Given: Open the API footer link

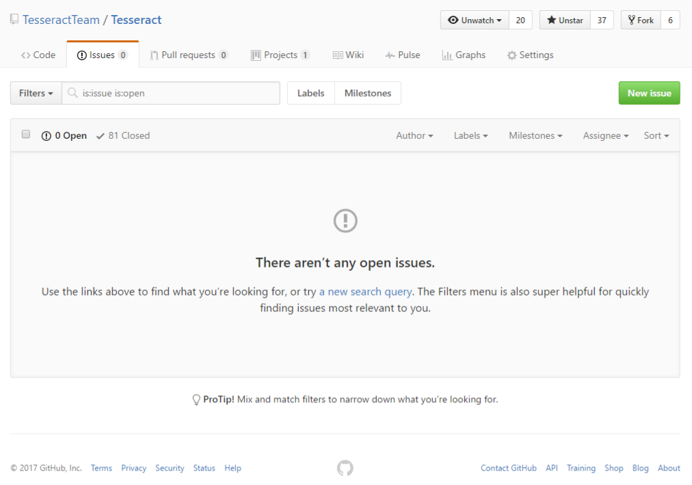Looking at the screenshot, I should click(x=552, y=468).
